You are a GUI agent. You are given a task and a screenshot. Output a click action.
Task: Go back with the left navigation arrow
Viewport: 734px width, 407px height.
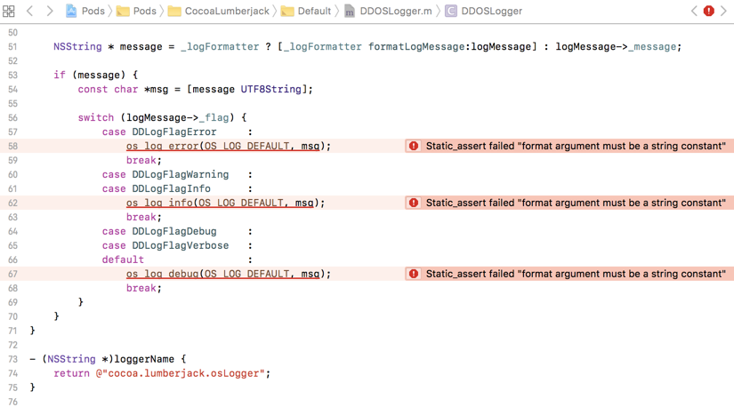pos(30,11)
